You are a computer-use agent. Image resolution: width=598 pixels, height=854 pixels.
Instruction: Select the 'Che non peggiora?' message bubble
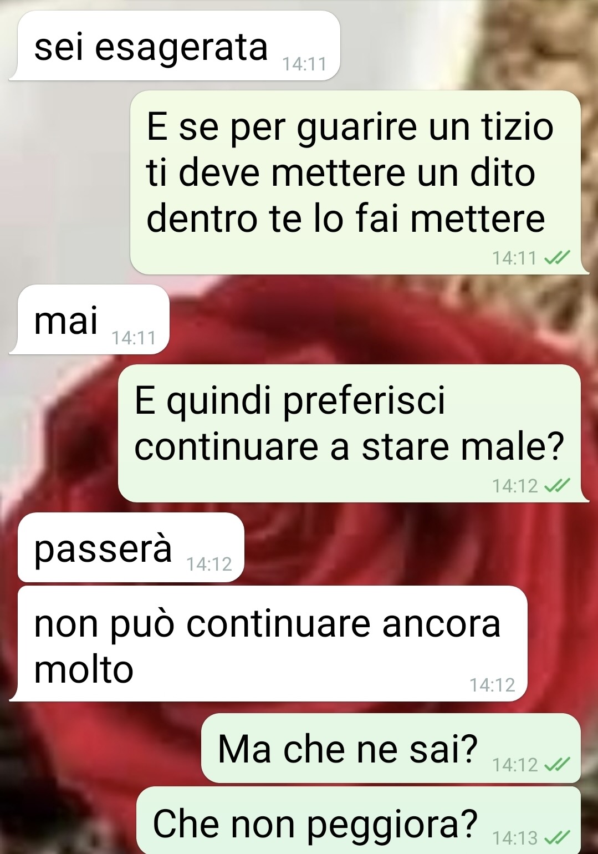[x=359, y=821]
